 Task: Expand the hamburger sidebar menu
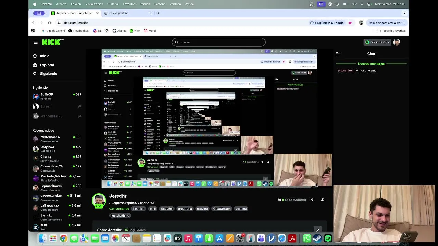[x=36, y=42]
